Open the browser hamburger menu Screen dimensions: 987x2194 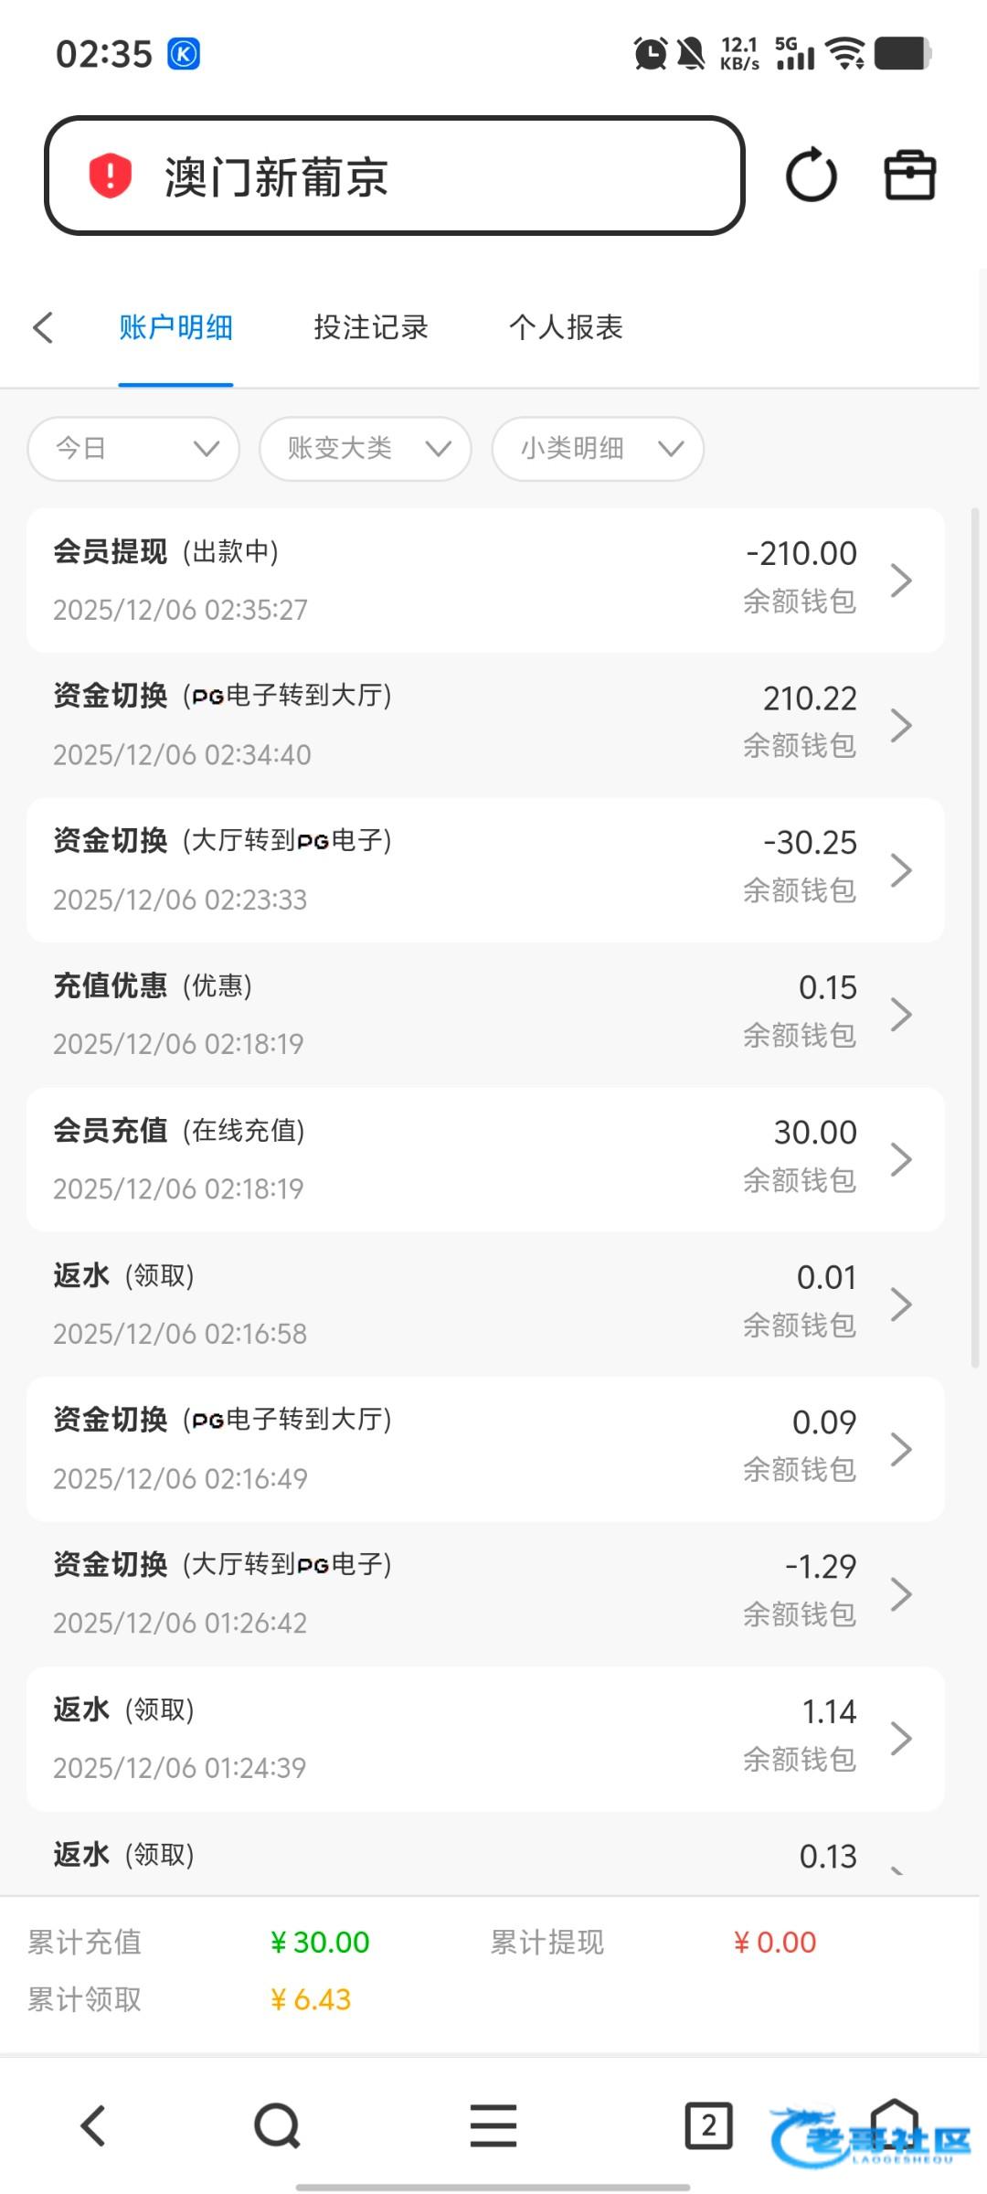pyautogui.click(x=493, y=2125)
